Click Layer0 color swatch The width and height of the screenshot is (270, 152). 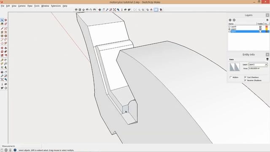click(267, 27)
